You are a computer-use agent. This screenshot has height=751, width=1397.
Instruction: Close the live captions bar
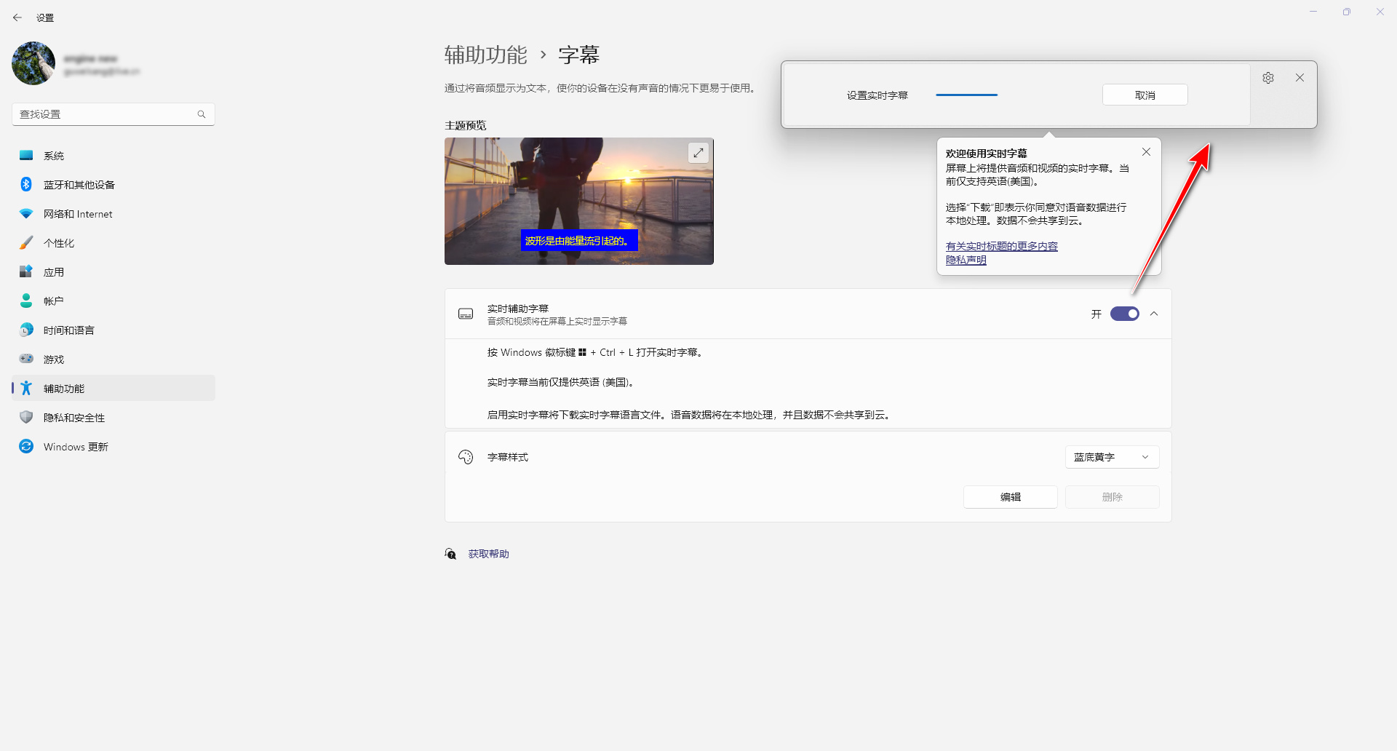coord(1300,78)
